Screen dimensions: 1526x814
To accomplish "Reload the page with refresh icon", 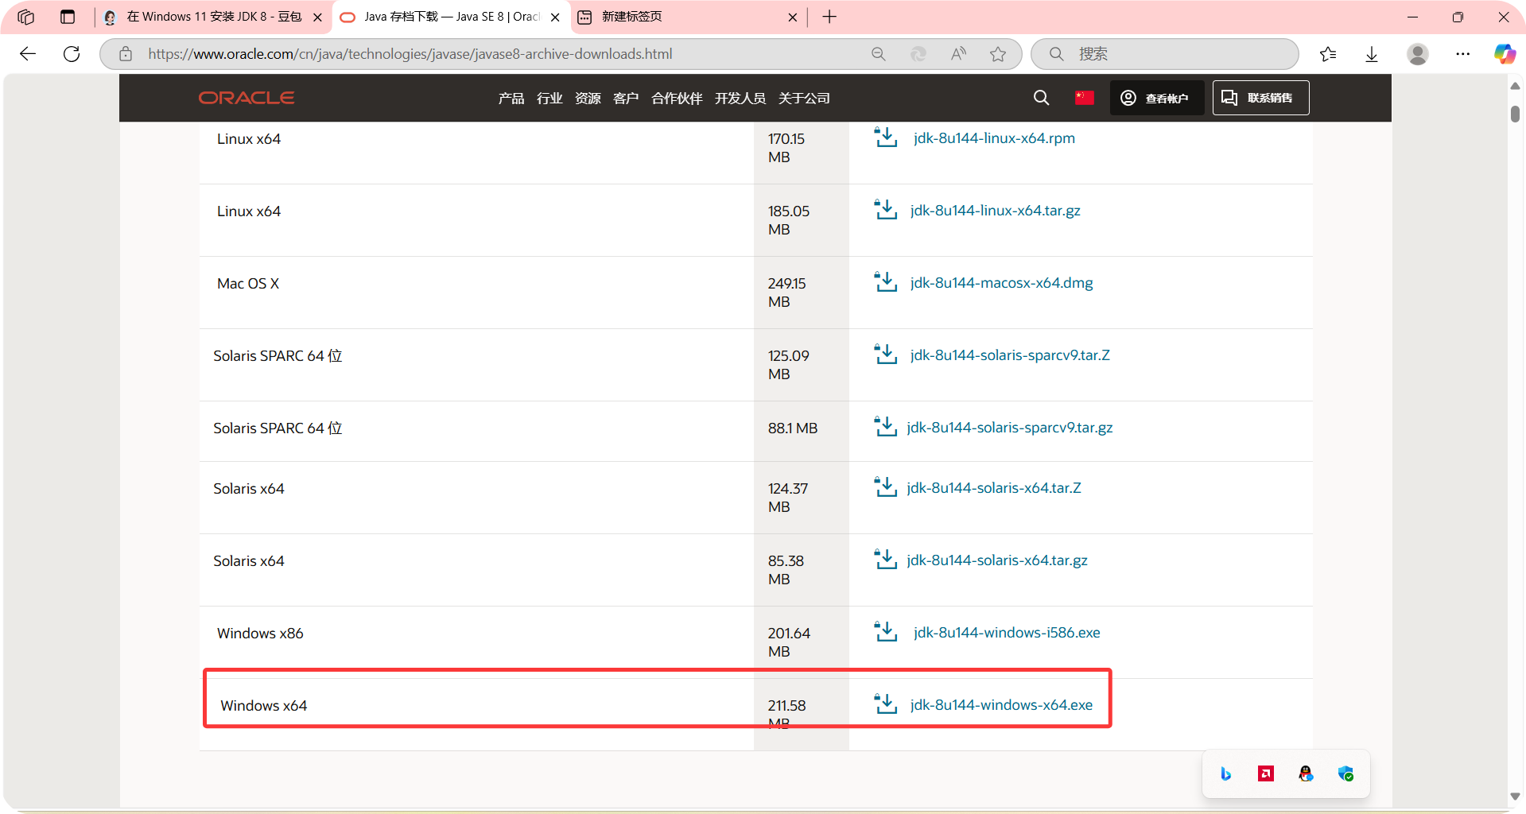I will click(72, 54).
